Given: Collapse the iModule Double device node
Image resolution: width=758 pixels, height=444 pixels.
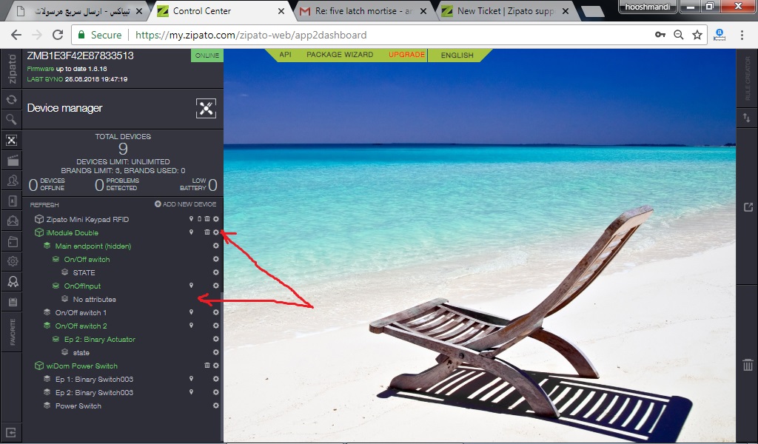Looking at the screenshot, I should pos(39,233).
